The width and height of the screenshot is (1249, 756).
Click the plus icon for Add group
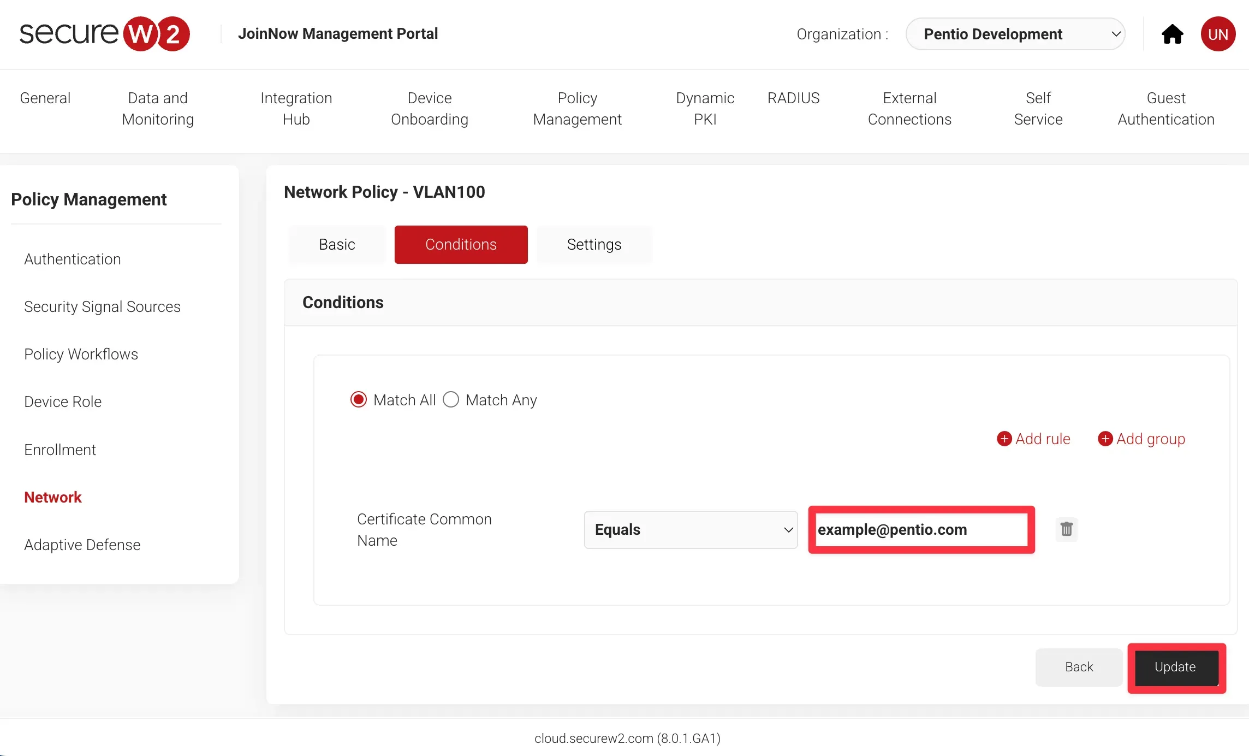(x=1105, y=439)
